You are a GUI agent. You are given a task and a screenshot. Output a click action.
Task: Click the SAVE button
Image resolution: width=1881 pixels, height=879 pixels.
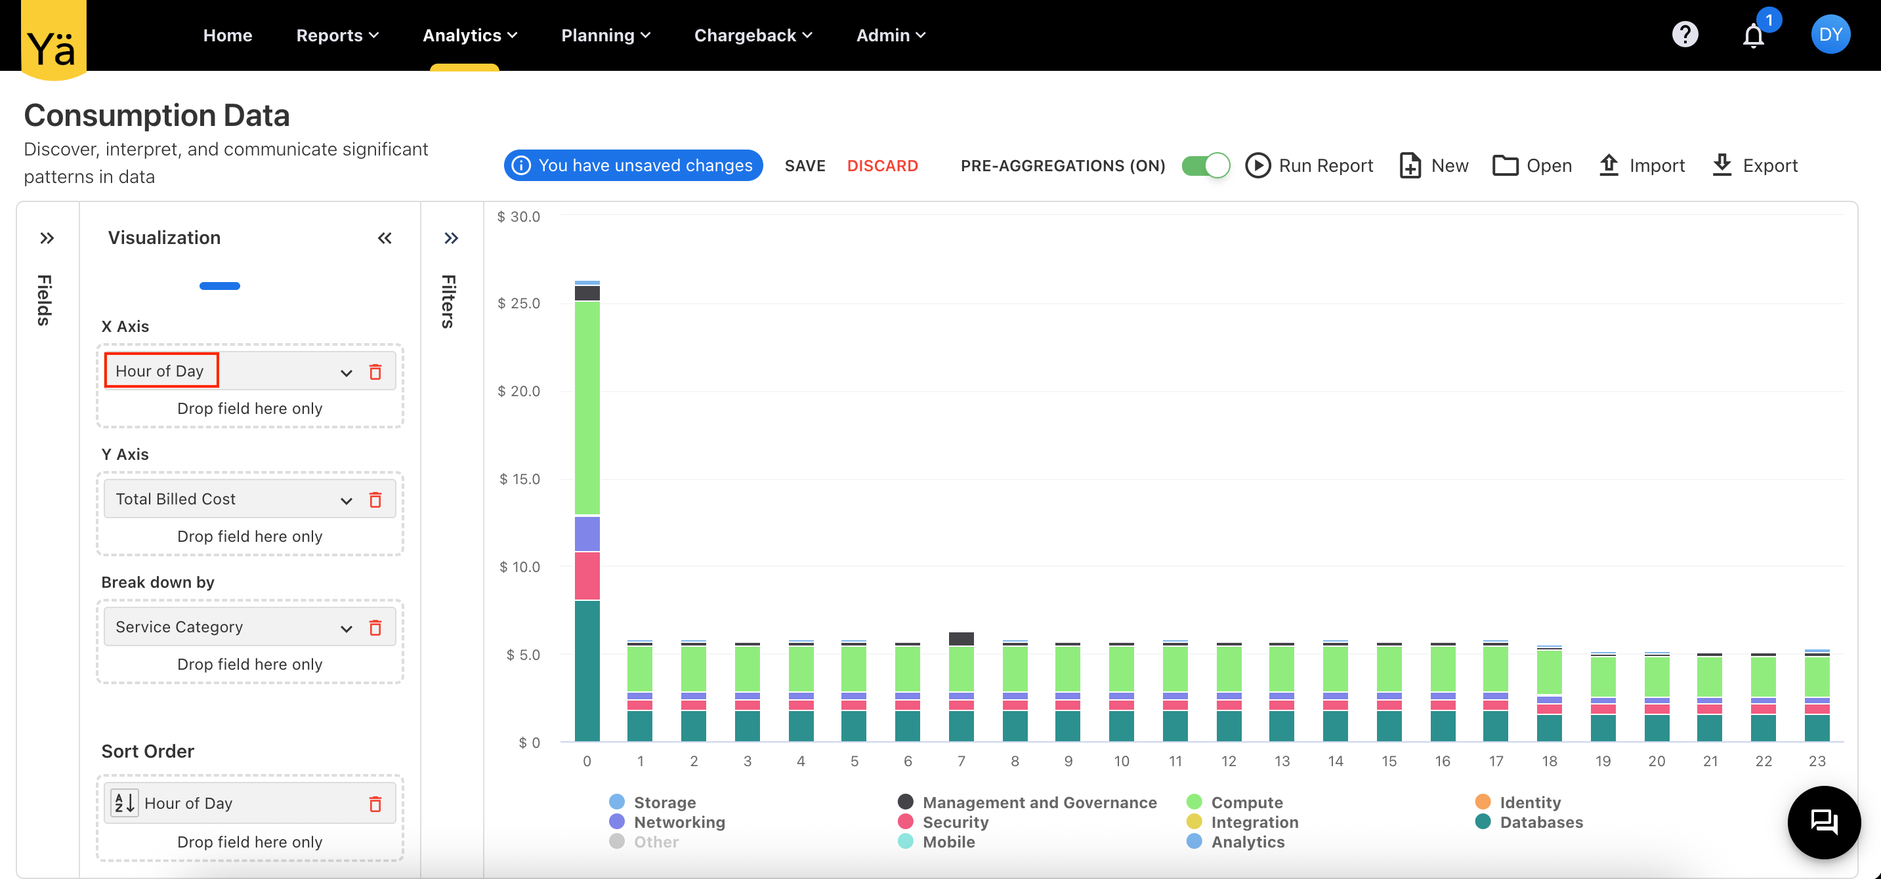coord(805,165)
